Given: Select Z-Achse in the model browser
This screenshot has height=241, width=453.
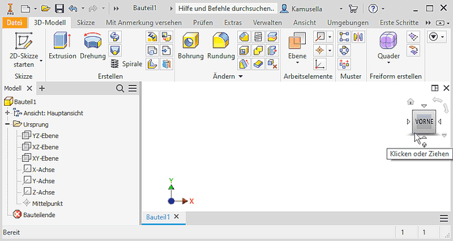Looking at the screenshot, I should tap(43, 192).
